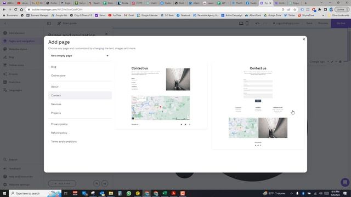
Task: Open Facebook bookmark
Action: (x=183, y=15)
